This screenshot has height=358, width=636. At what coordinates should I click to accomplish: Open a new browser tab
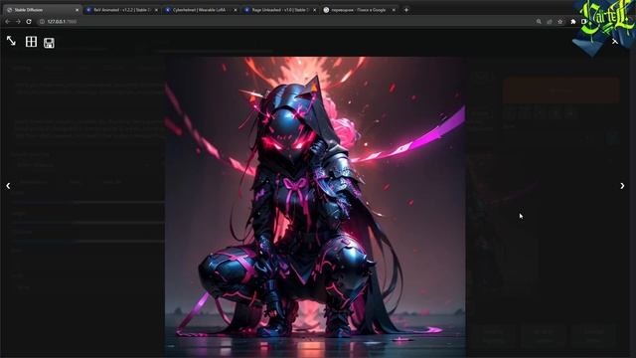click(x=406, y=10)
